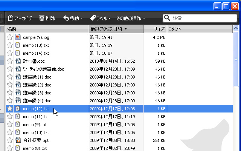
Task: Star the memo (14).txt file
Action: (x=10, y=53)
